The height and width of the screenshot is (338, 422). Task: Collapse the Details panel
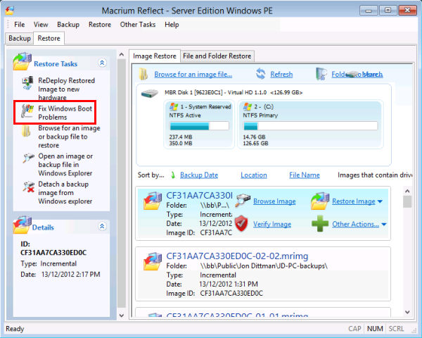tap(102, 226)
